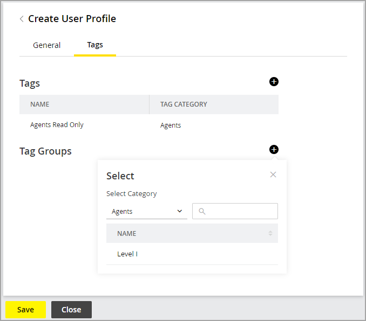Add a tag with the Tags plus icon
The image size is (366, 321).
click(274, 82)
